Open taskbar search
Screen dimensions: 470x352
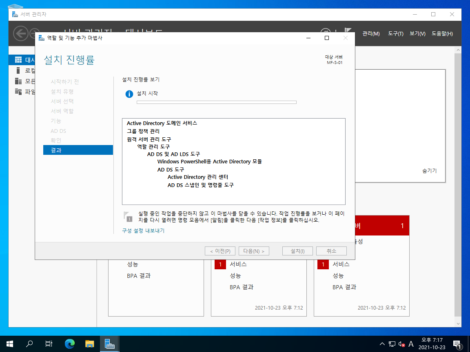coord(29,343)
